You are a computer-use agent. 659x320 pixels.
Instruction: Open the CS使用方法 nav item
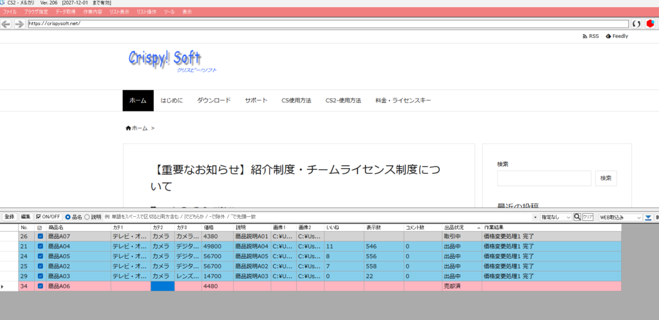[x=297, y=100]
